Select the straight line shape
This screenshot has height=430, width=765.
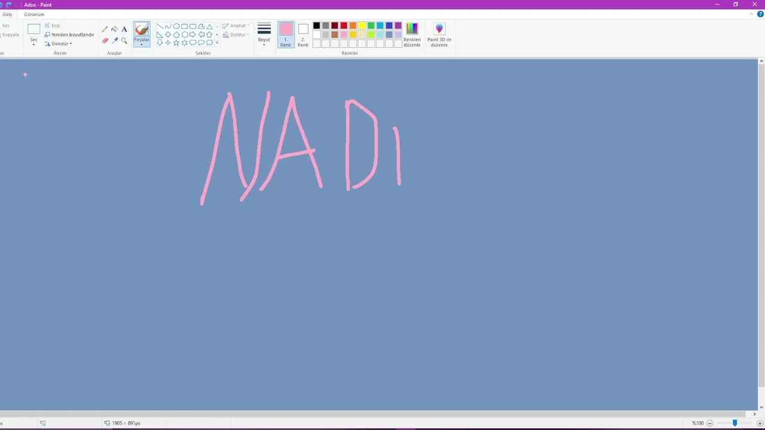tap(160, 26)
